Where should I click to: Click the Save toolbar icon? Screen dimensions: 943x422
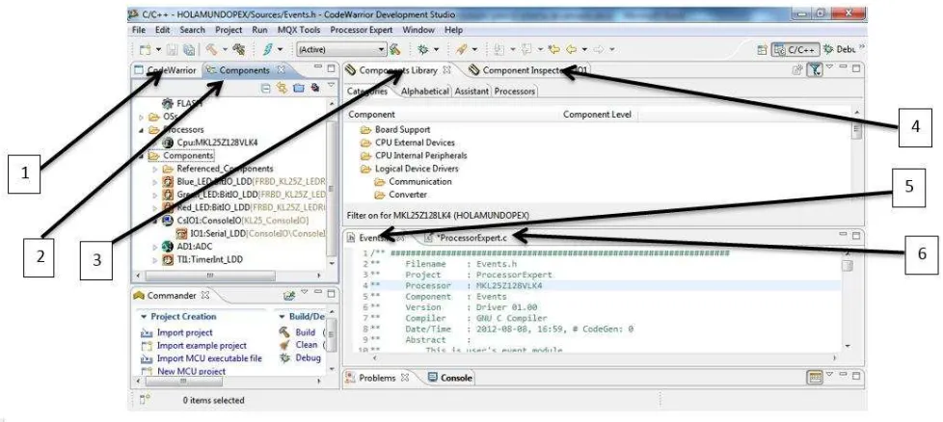174,49
